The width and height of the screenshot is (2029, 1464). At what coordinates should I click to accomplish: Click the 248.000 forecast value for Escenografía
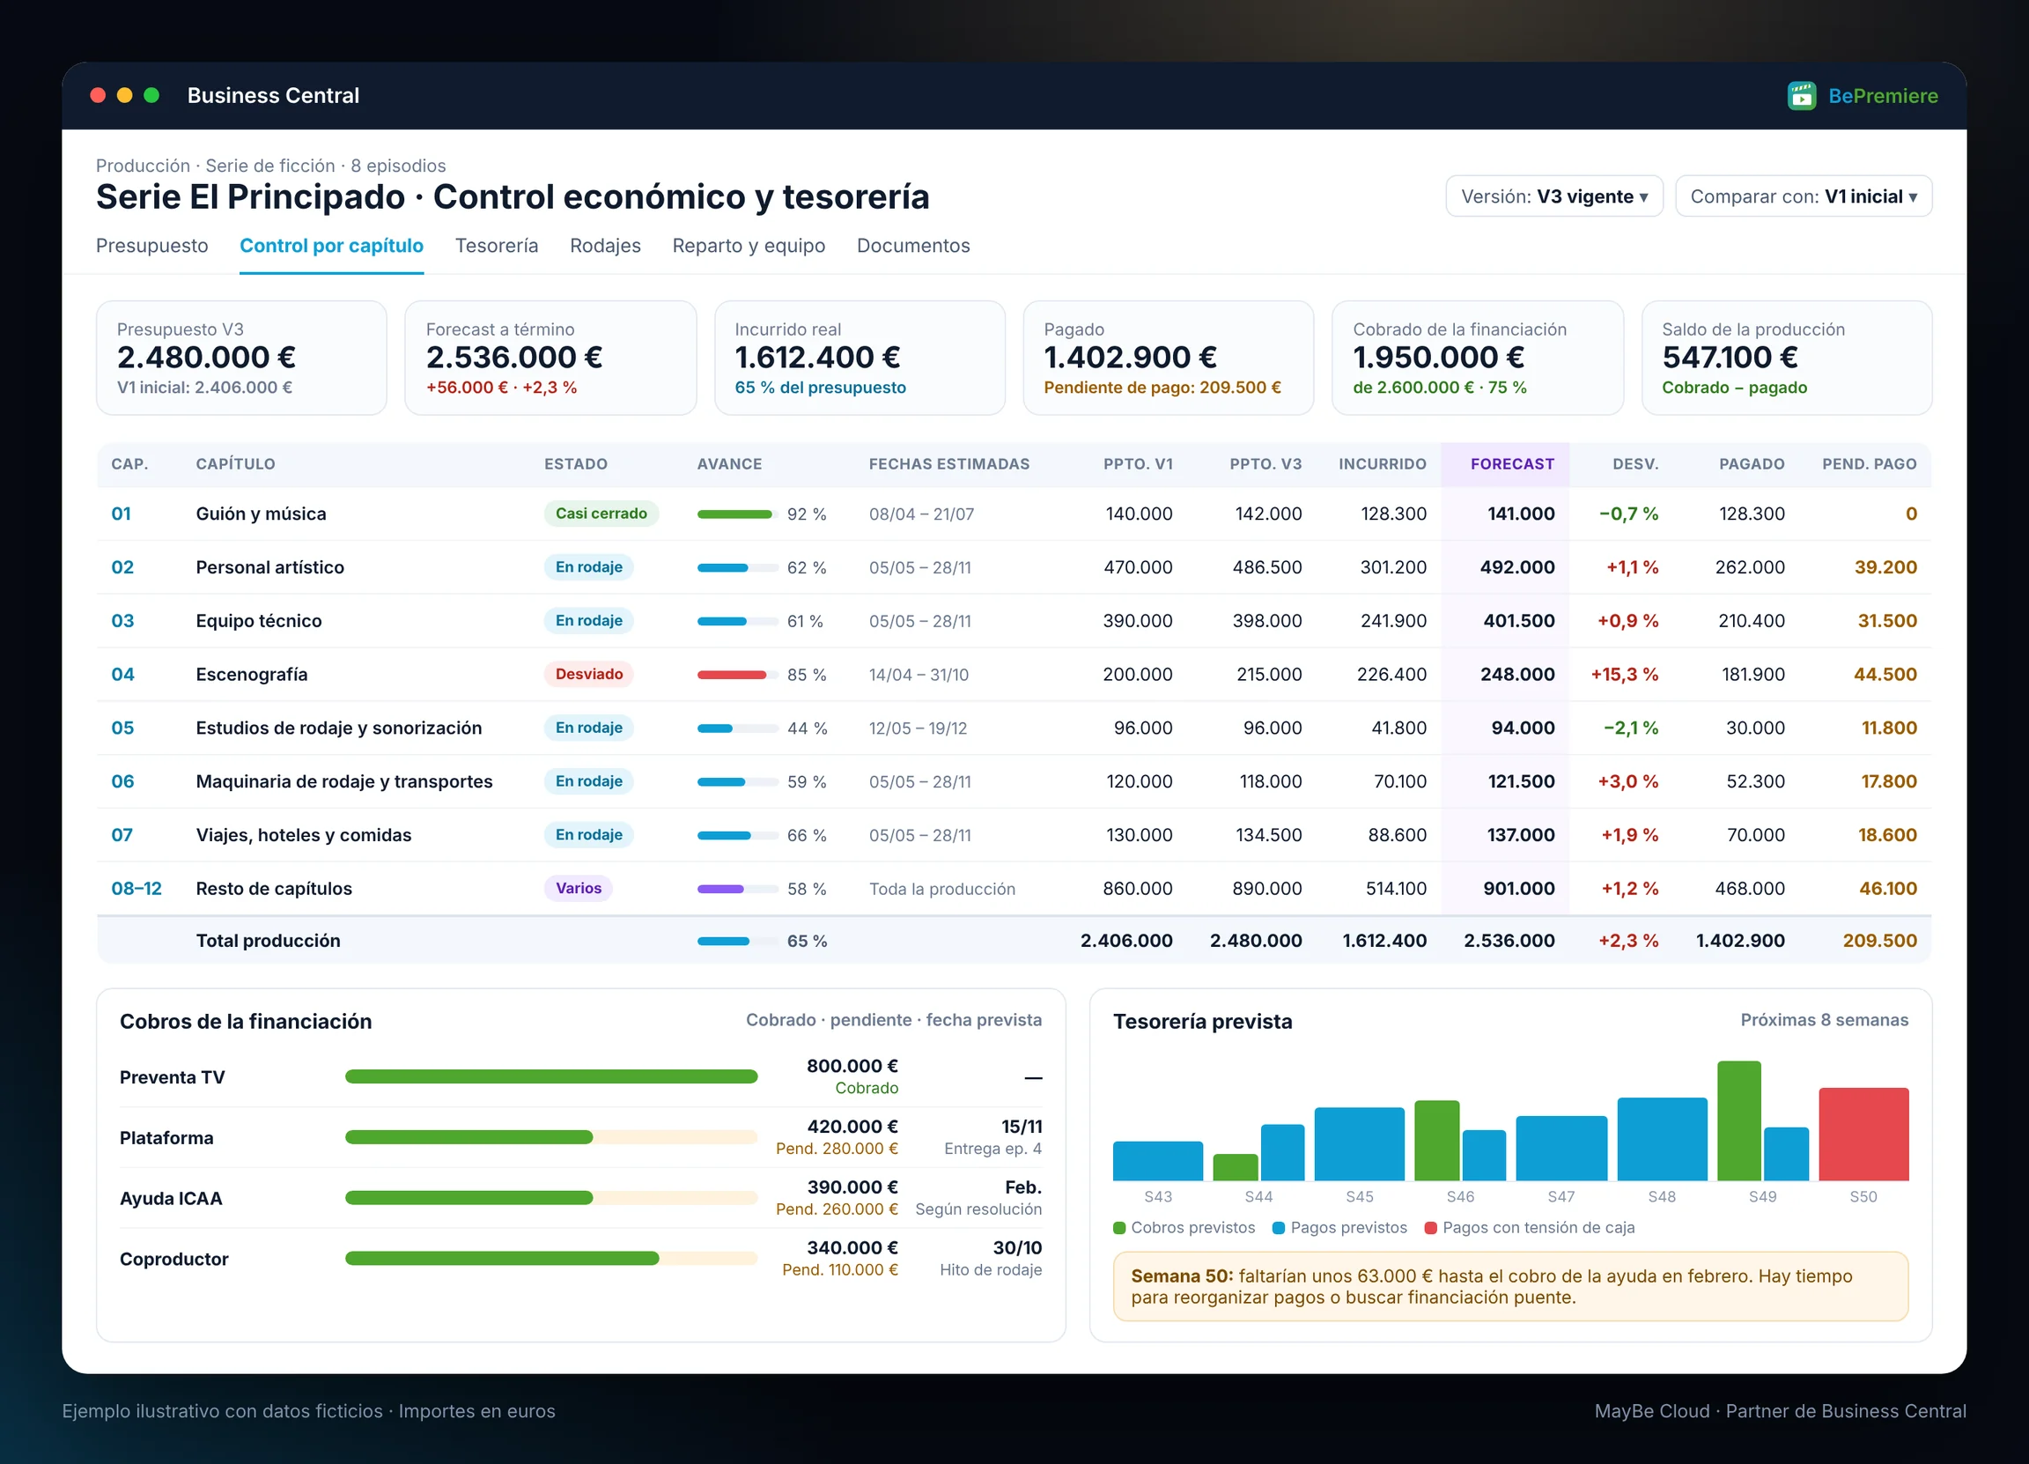[x=1517, y=675]
